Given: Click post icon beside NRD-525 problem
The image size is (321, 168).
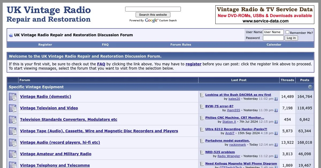Looking at the screenshot, I should coord(202,152).
